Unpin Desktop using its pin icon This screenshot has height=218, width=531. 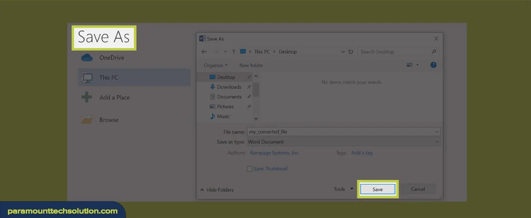tap(249, 77)
